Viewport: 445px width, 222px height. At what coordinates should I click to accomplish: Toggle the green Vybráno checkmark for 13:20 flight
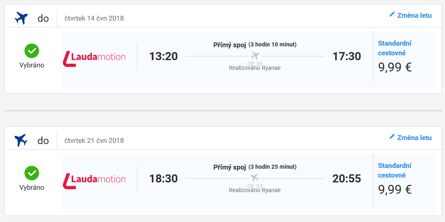[32, 51]
